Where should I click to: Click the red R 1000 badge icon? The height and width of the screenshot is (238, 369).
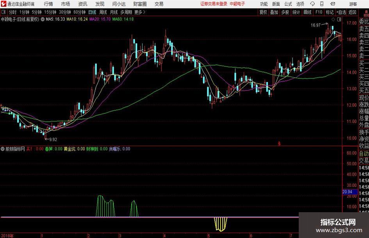pos(366,13)
